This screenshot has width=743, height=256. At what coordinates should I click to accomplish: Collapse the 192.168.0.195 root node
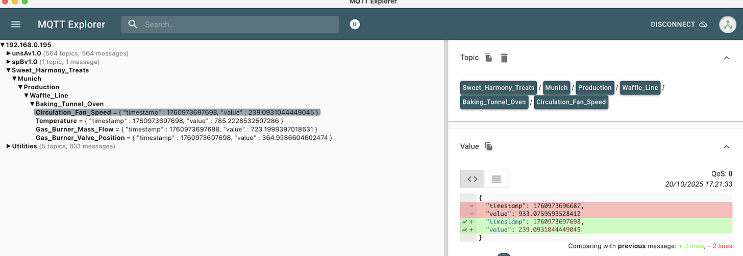3,45
